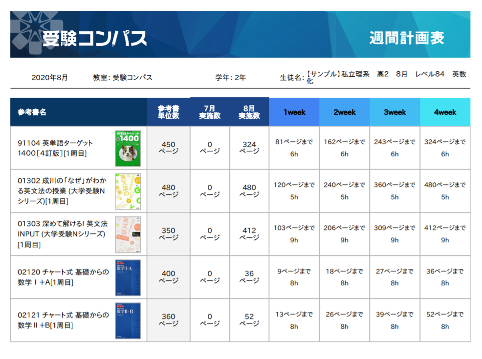This screenshot has height=359, width=482.
Task: Click the 週間計画表 title text
Action: pyautogui.click(x=407, y=38)
